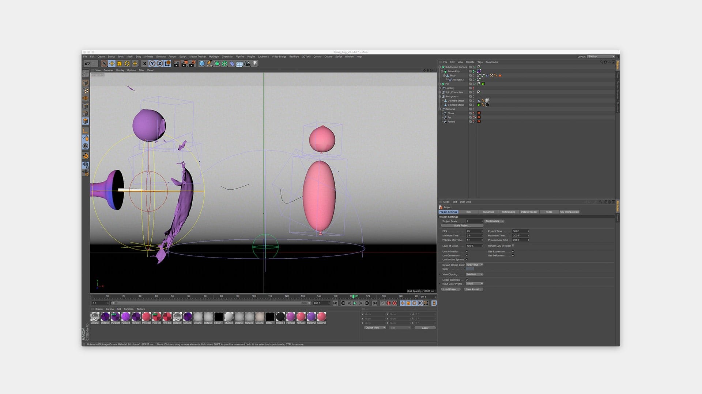The height and width of the screenshot is (394, 702).
Task: Select the Make Editable icon in the left palette
Action: point(85,73)
